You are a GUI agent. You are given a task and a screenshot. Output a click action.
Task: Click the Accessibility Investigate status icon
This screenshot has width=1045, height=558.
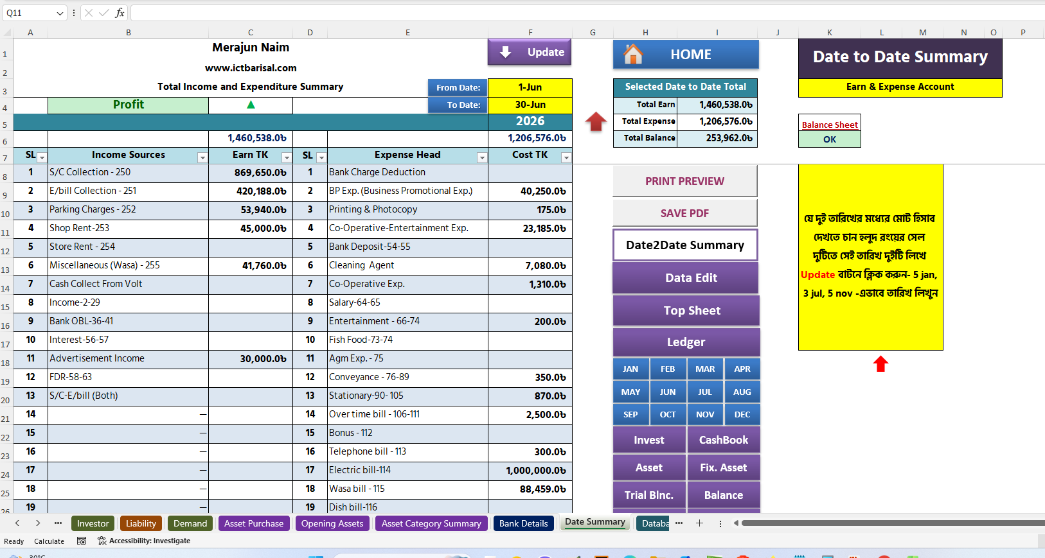pos(102,541)
